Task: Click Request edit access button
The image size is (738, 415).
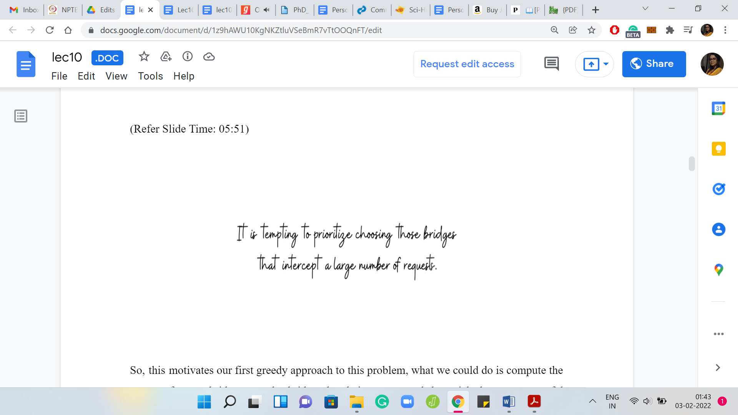Action: 467,64
